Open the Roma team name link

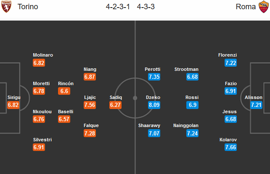(246, 7)
